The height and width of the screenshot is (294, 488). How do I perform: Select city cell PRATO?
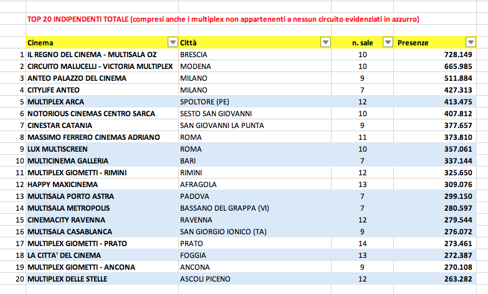pos(255,244)
